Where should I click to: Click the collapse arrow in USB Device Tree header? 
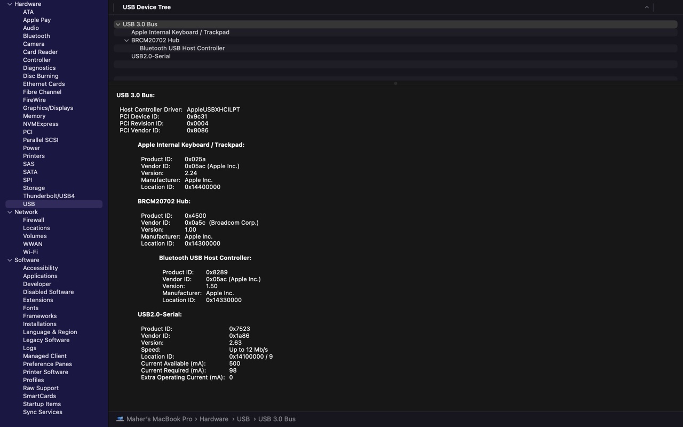(647, 7)
